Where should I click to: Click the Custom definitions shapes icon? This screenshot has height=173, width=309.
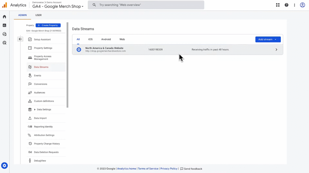coord(30,101)
